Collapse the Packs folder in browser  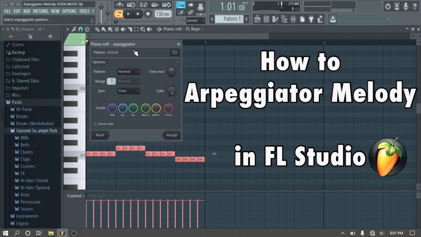coord(17,102)
